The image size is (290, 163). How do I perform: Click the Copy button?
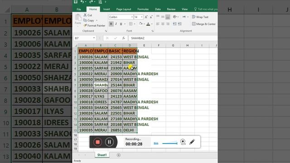point(89,20)
